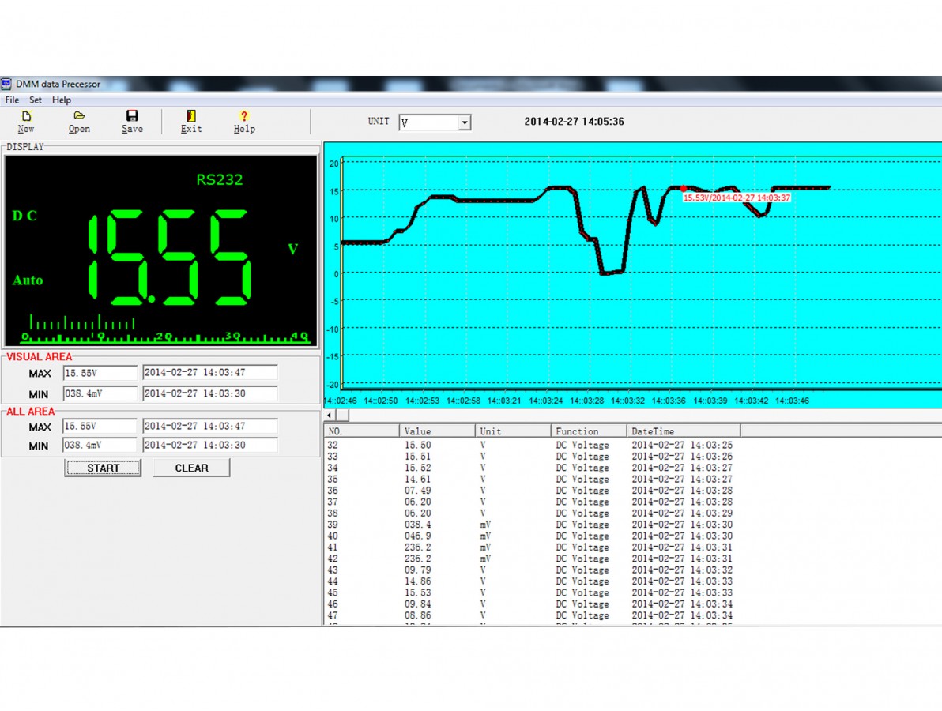Save recorded data using the Save icon
942x711 pixels.
(132, 116)
